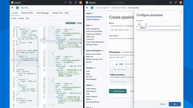193x108 pixels.
Task: Click the space badge next to Stack Management
Action: point(92,8)
